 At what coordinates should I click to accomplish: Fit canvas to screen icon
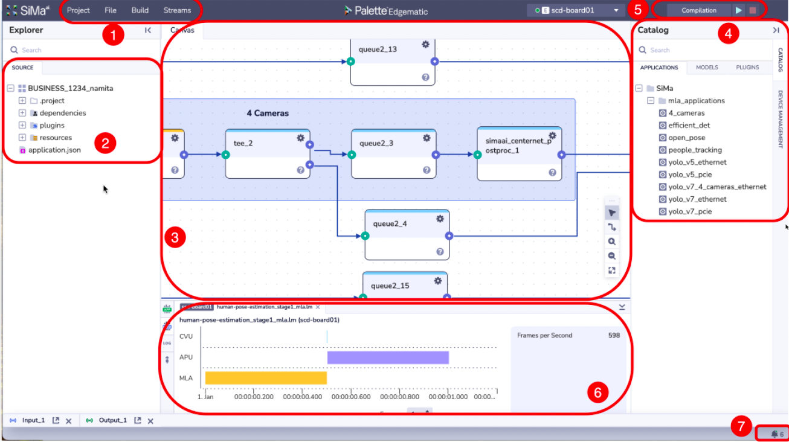pyautogui.click(x=612, y=270)
